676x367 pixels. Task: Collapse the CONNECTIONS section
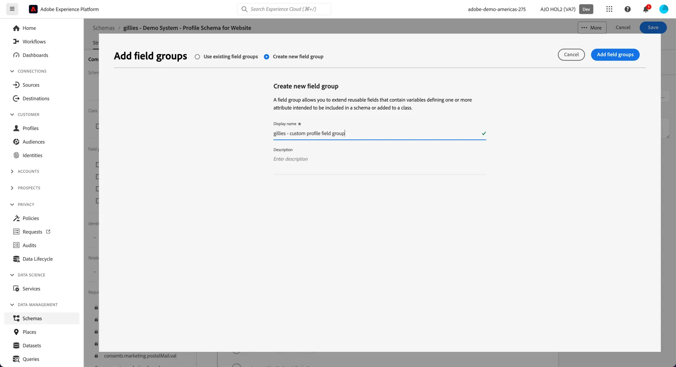[12, 71]
